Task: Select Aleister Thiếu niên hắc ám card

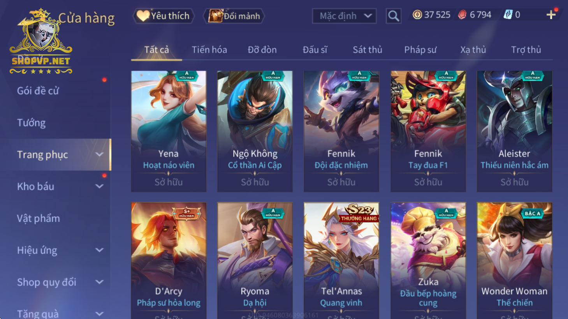Action: pyautogui.click(x=514, y=131)
